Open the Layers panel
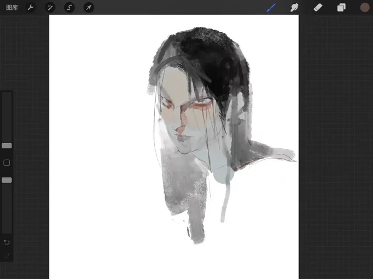The width and height of the screenshot is (373, 279). click(x=341, y=8)
